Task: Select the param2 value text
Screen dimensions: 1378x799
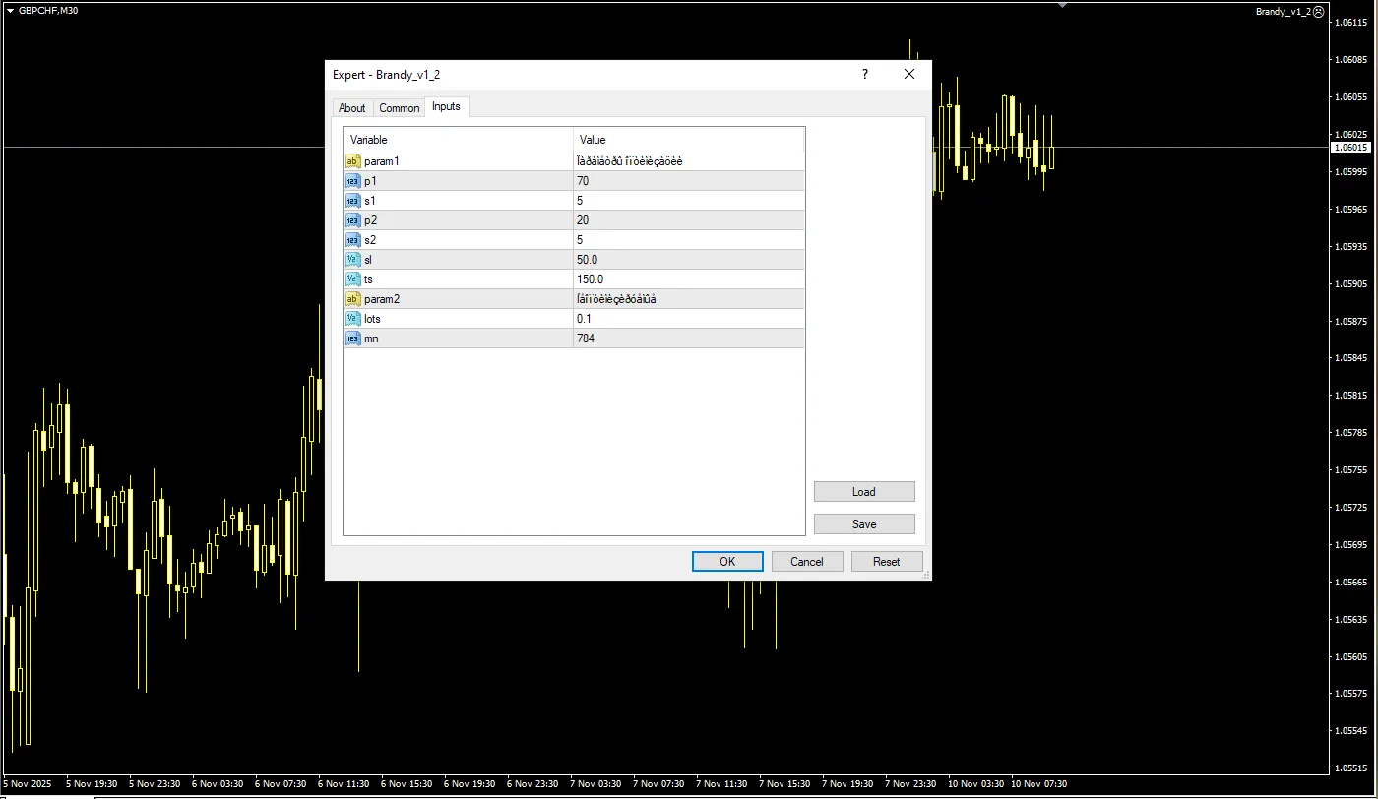Action: pos(616,299)
